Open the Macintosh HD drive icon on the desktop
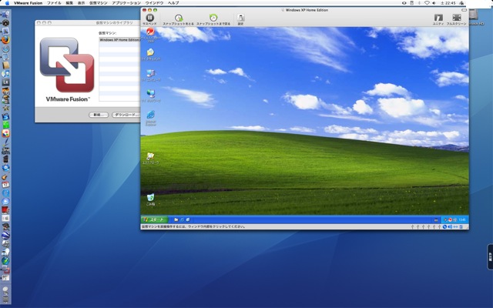The height and width of the screenshot is (308, 493). [474, 15]
